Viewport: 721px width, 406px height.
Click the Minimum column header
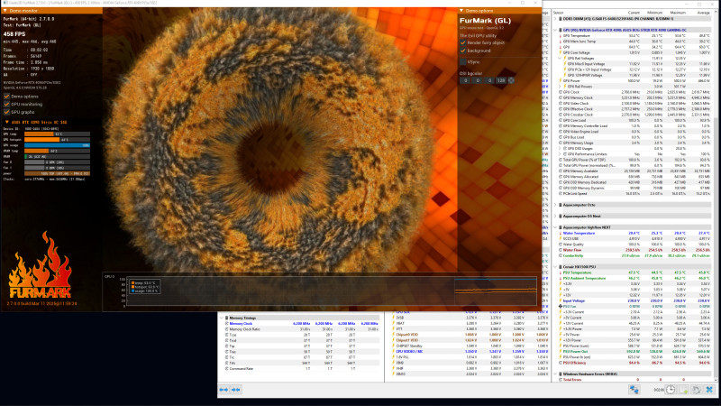(655, 13)
